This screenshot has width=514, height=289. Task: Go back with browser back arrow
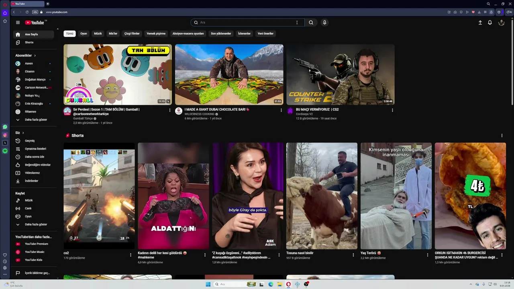[x=14, y=12]
